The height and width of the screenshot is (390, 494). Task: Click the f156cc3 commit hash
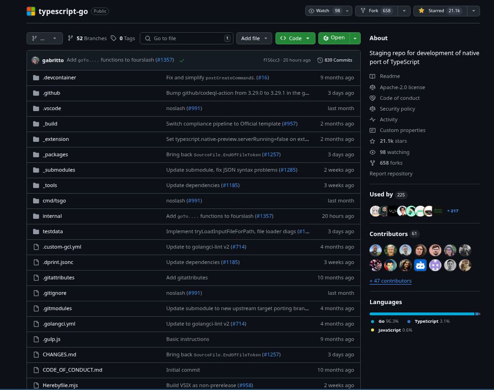tap(271, 60)
